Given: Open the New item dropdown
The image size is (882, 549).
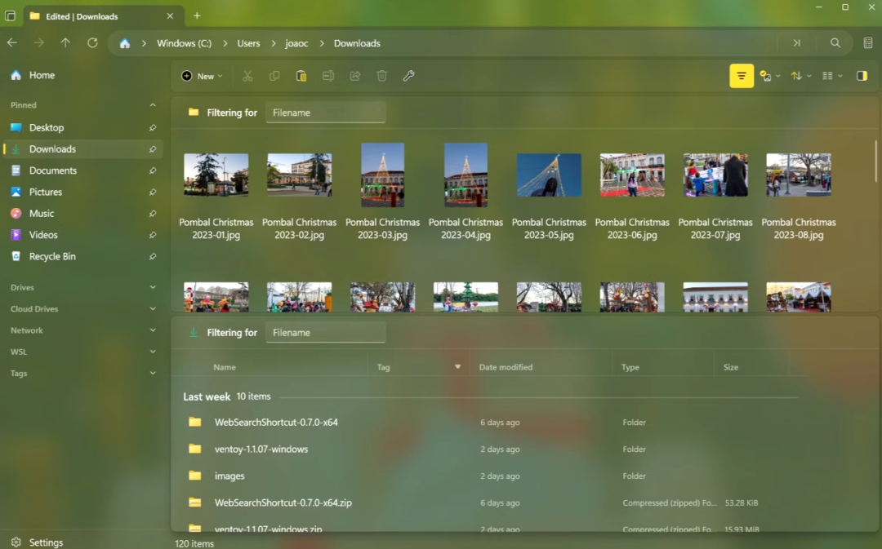Looking at the screenshot, I should pyautogui.click(x=202, y=76).
